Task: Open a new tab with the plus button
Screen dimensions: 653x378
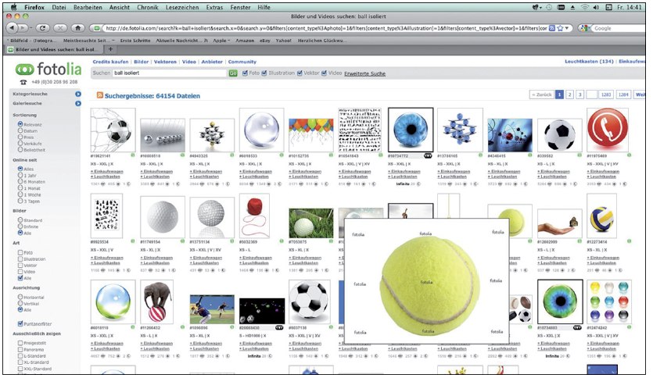Action: (x=111, y=49)
